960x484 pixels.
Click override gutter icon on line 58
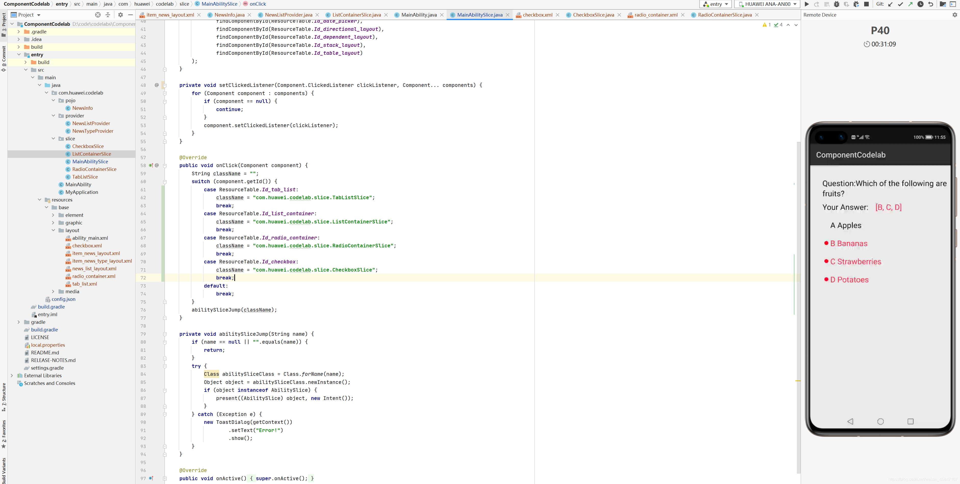point(151,165)
